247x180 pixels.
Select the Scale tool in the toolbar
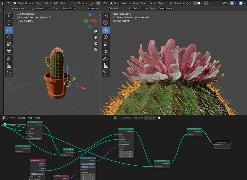tap(9, 44)
